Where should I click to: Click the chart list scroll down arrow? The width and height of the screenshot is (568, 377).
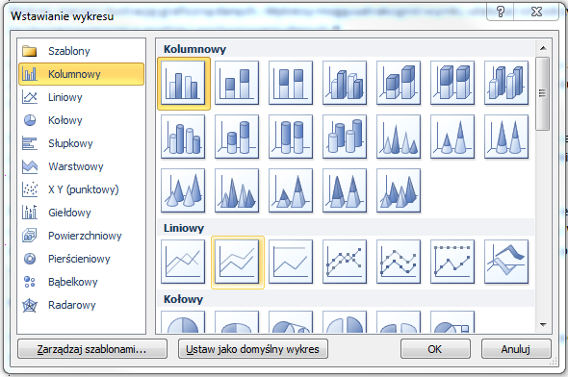[543, 324]
